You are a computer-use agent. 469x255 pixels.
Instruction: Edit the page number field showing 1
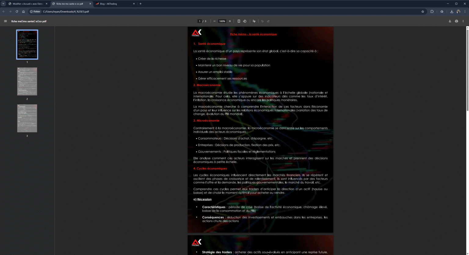[x=199, y=21]
